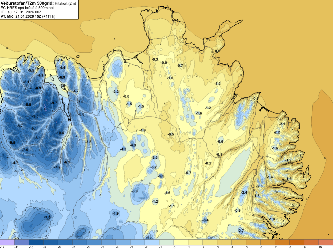Click the light blue swatch between -2 and -1
Image resolution: width=333 pixels, height=249 pixels.
[x=152, y=242]
